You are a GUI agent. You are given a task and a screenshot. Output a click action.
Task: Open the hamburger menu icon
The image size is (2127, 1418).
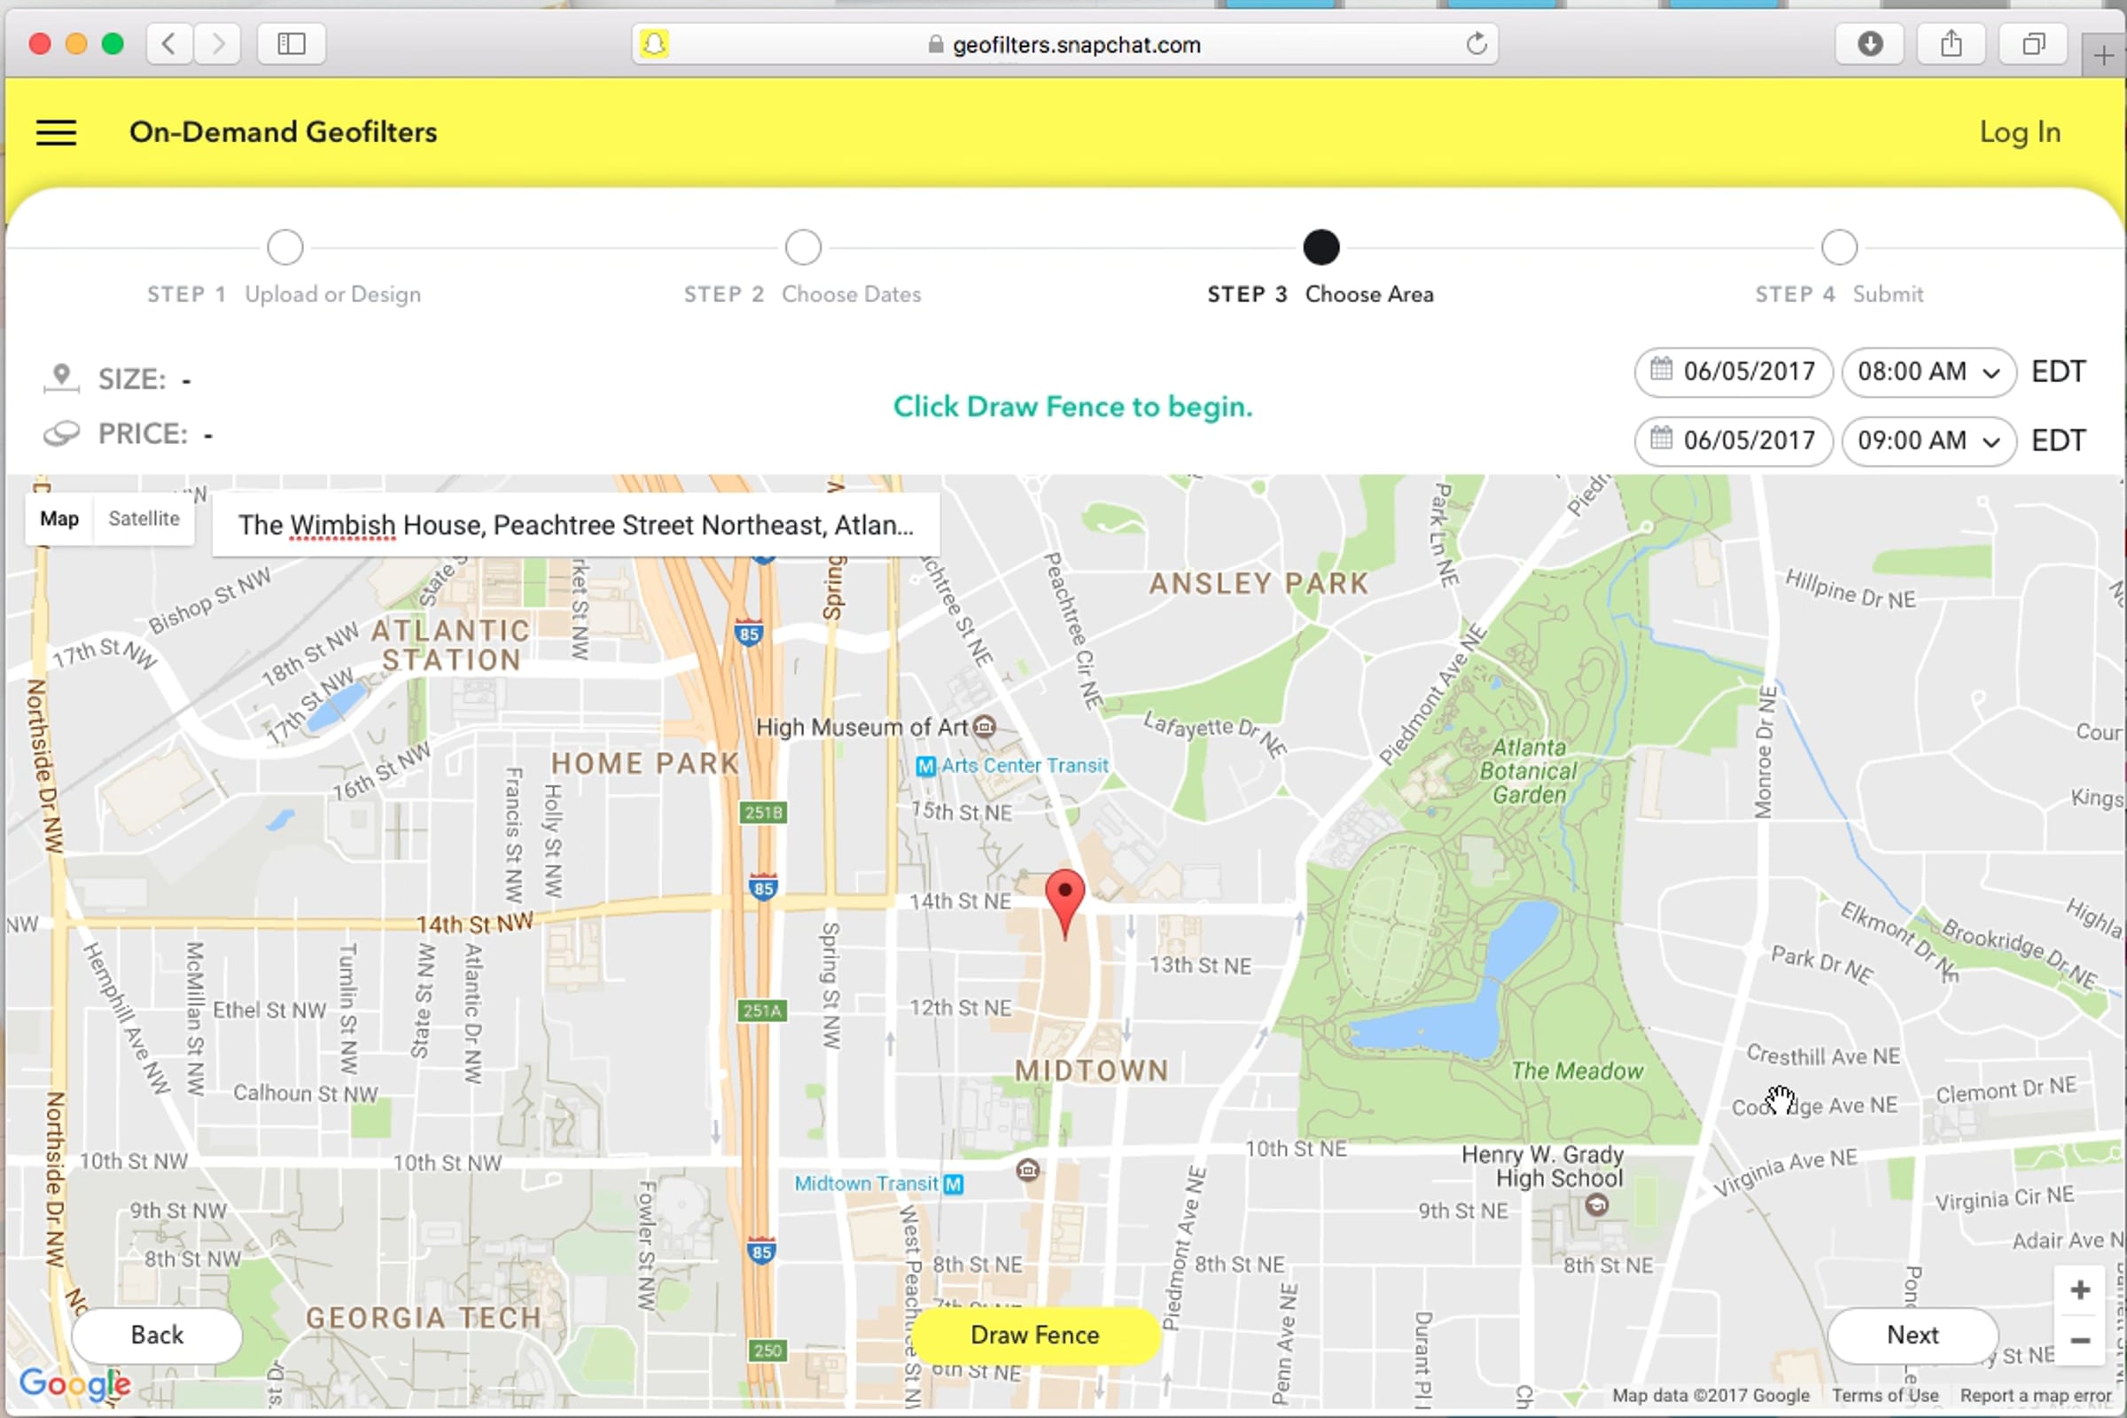(x=56, y=133)
